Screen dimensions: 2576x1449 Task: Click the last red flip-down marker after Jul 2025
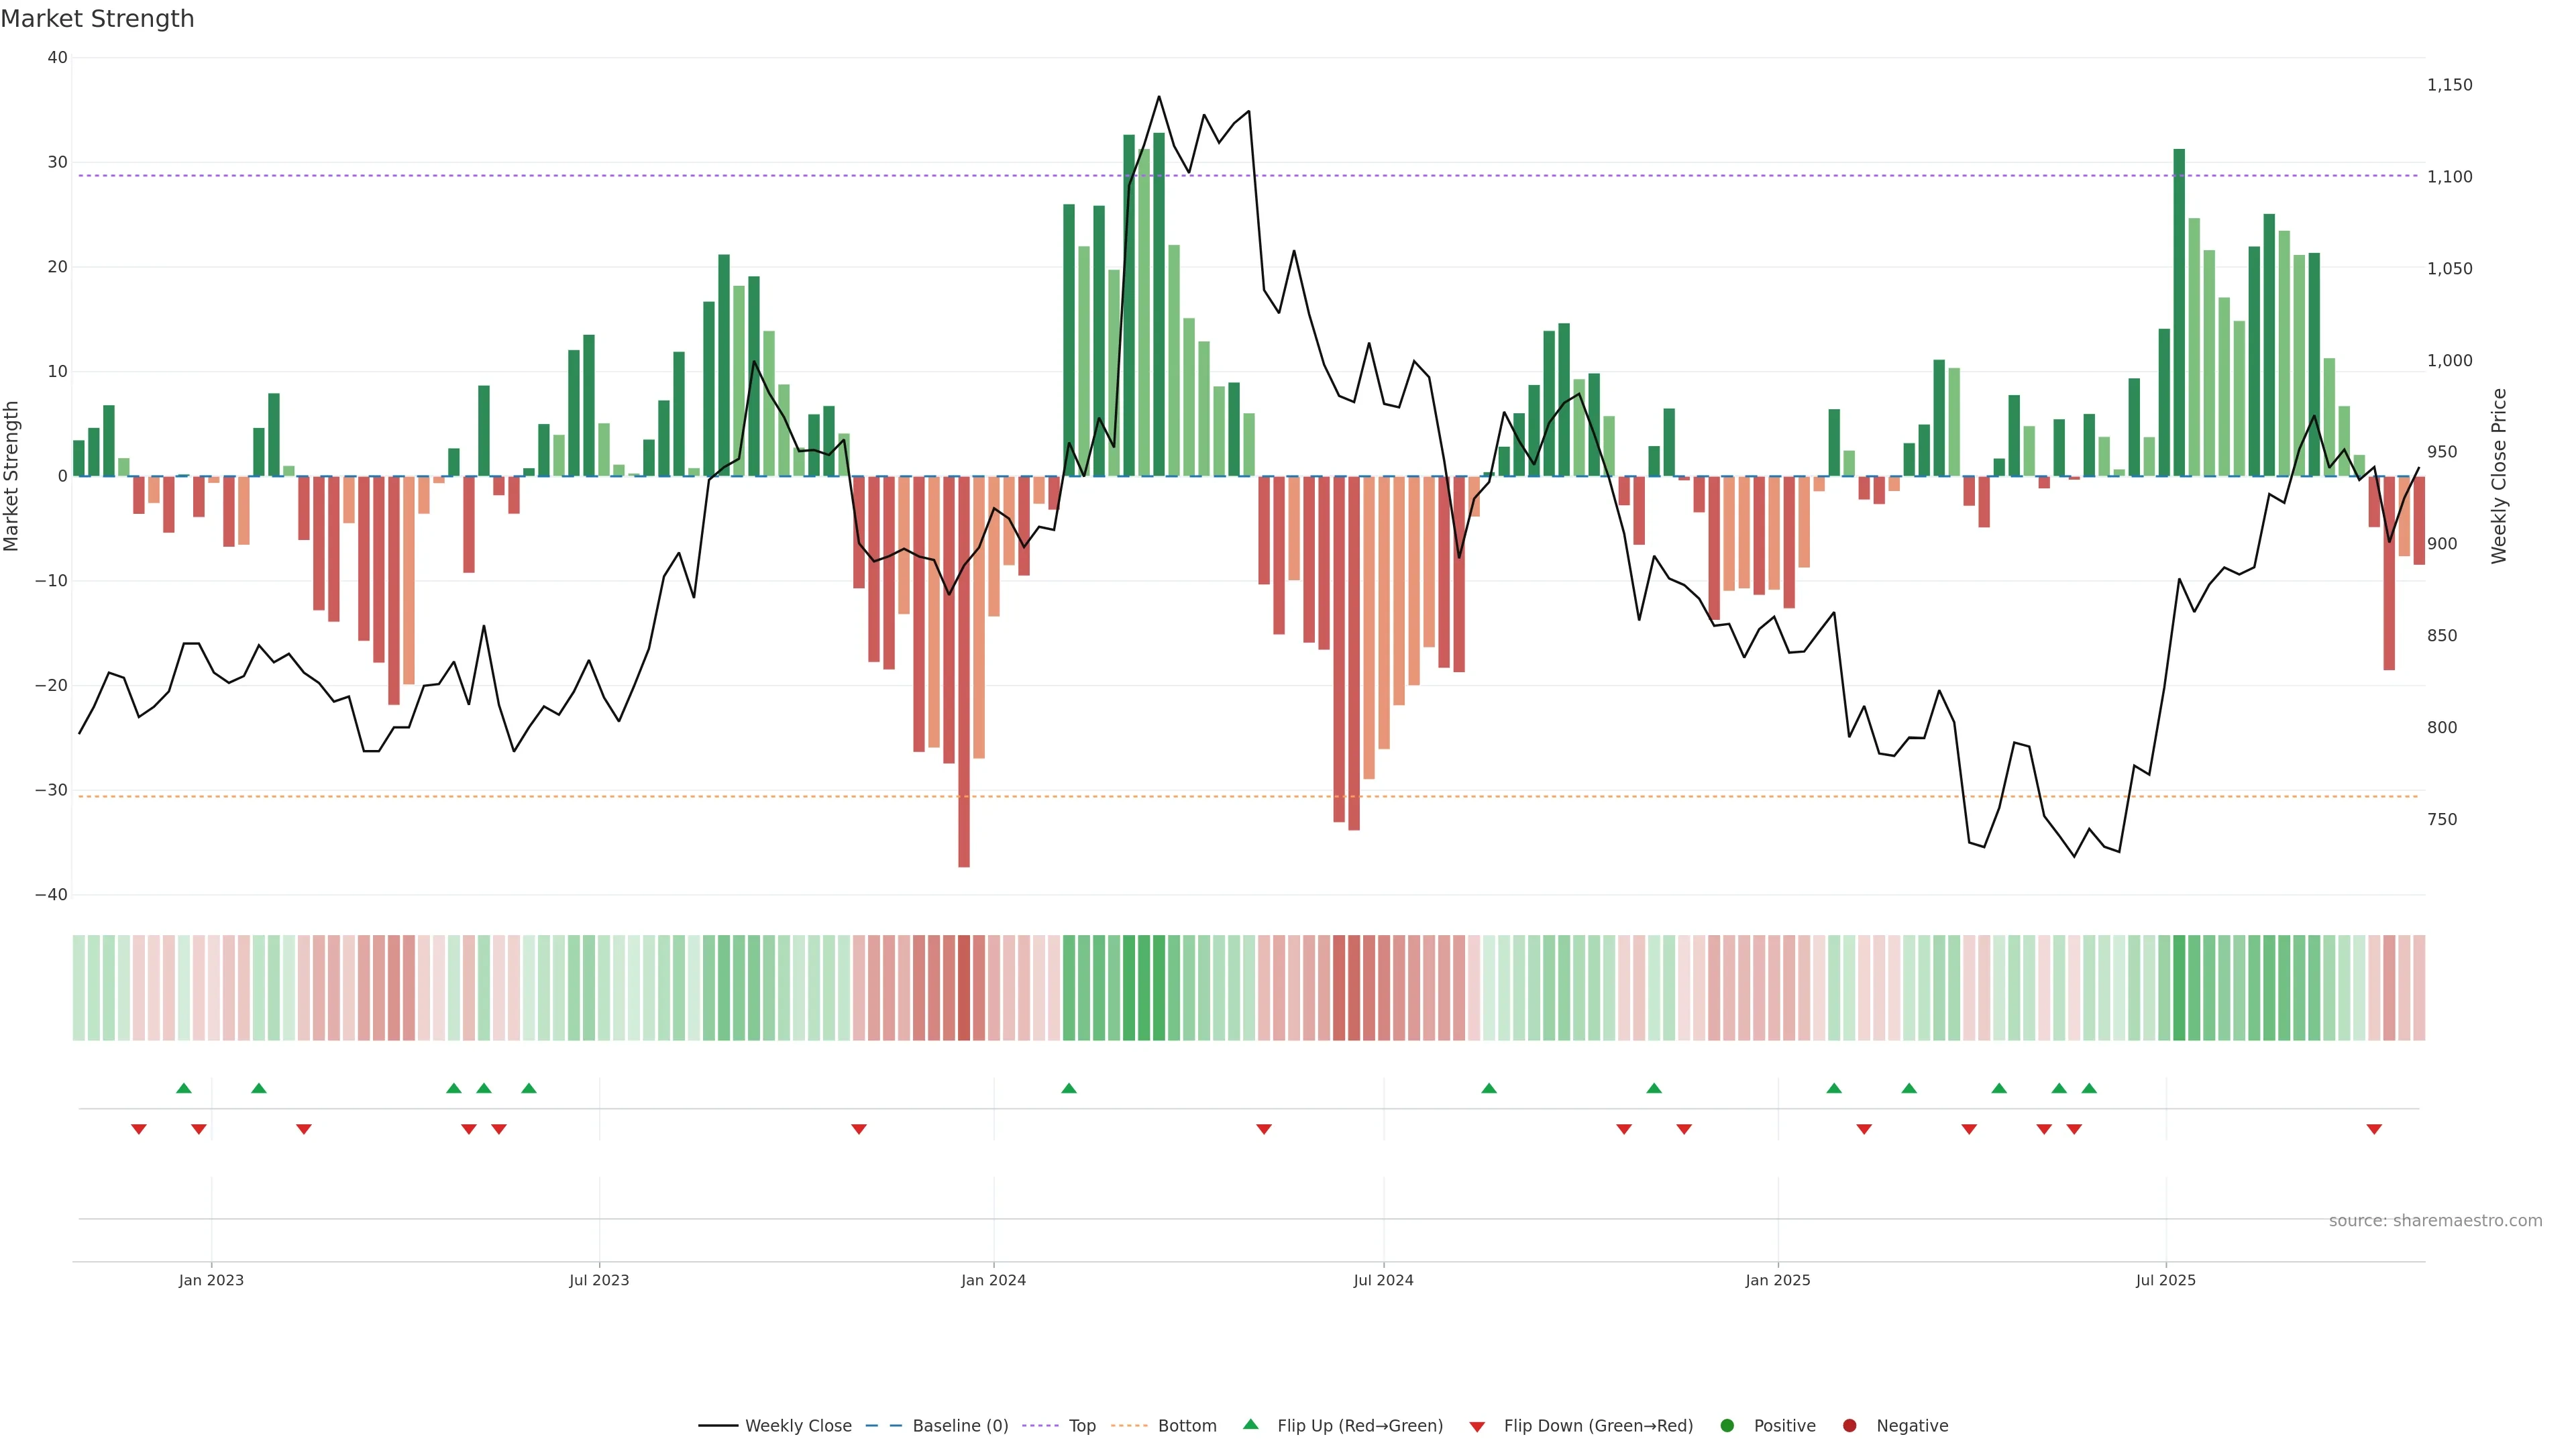tap(2374, 1129)
